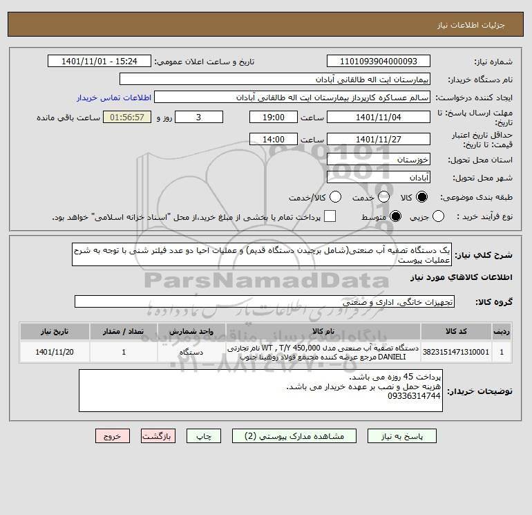The width and height of the screenshot is (532, 515).
Task: Click the 'توضیحات خریدار' label
Action: (x=480, y=391)
